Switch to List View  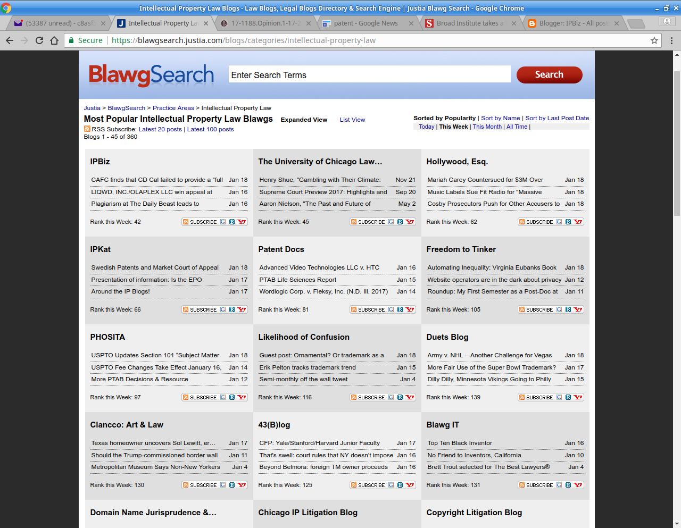[352, 120]
